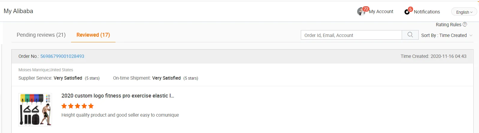Open order number 56986799001028493
The width and height of the screenshot is (479, 133).
[62, 56]
